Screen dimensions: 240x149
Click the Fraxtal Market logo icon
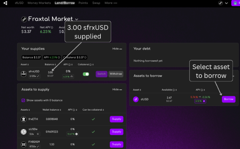coord(24,19)
